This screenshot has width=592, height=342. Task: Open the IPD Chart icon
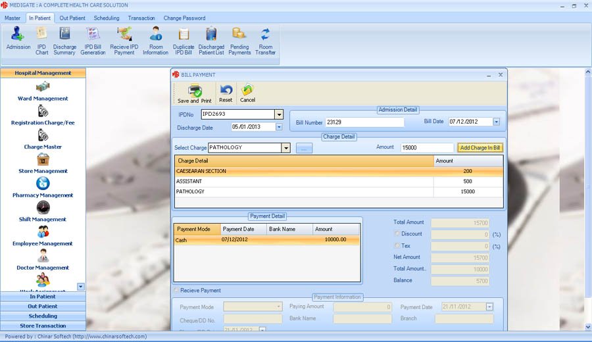click(x=41, y=41)
